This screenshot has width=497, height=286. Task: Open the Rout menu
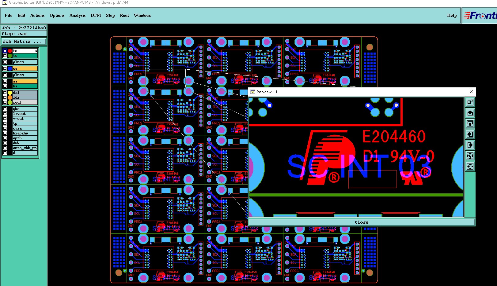124,15
